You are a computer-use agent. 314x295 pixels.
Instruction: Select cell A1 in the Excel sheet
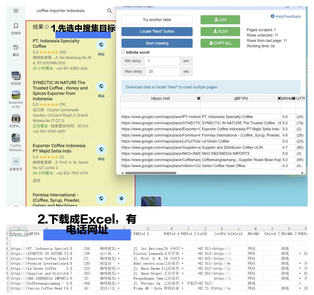tap(19, 234)
